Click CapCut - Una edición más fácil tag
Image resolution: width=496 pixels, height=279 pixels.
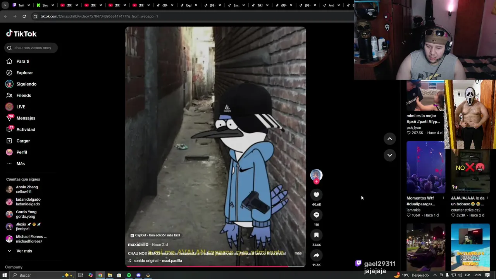[155, 235]
